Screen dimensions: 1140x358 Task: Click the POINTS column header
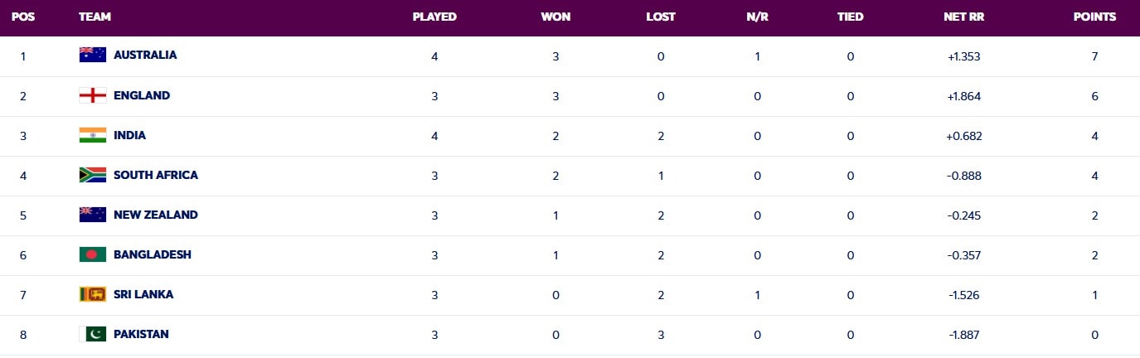1094,17
